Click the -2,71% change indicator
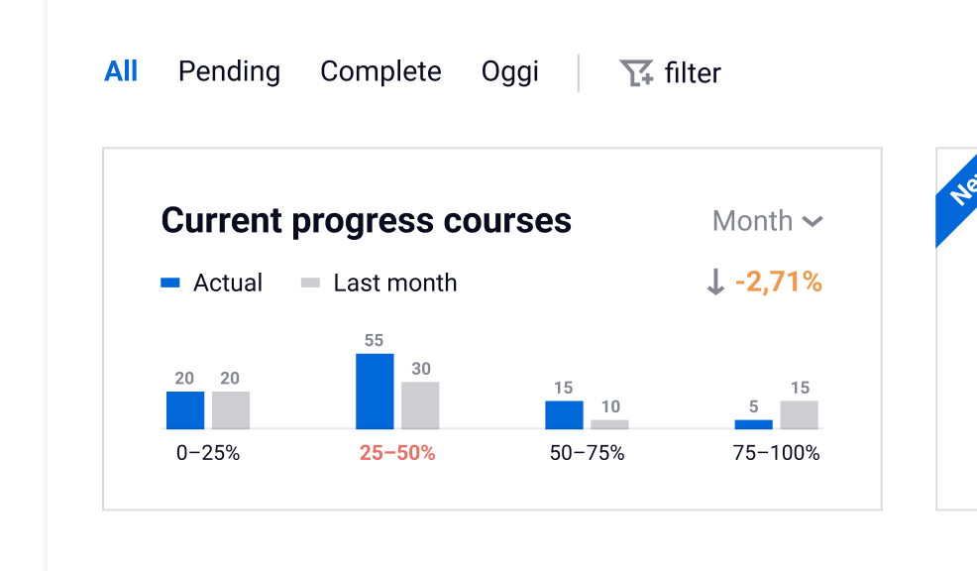This screenshot has height=571, width=977. (779, 283)
